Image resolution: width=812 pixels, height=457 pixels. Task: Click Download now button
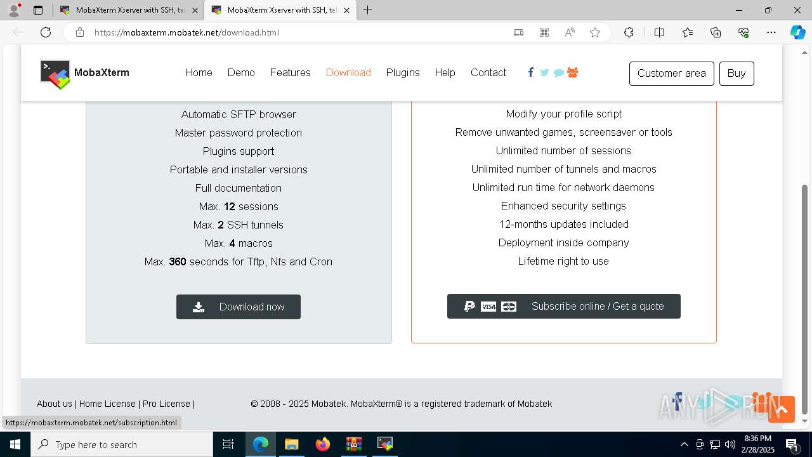pos(239,307)
